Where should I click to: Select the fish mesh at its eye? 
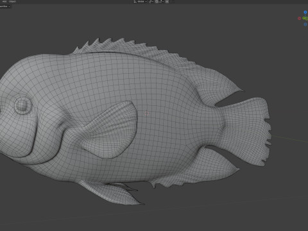pyautogui.click(x=23, y=105)
